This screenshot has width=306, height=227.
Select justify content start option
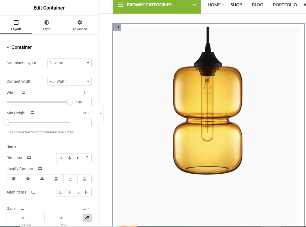point(14,179)
